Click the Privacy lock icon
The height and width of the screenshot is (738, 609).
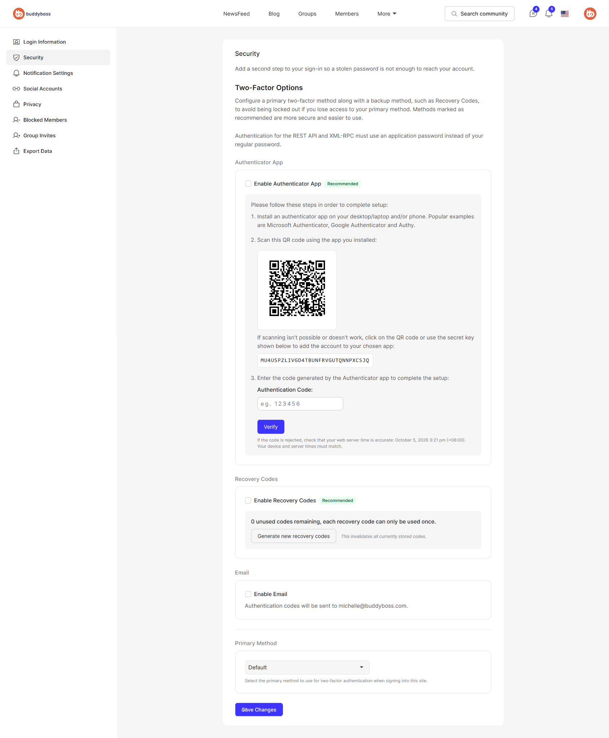point(16,104)
